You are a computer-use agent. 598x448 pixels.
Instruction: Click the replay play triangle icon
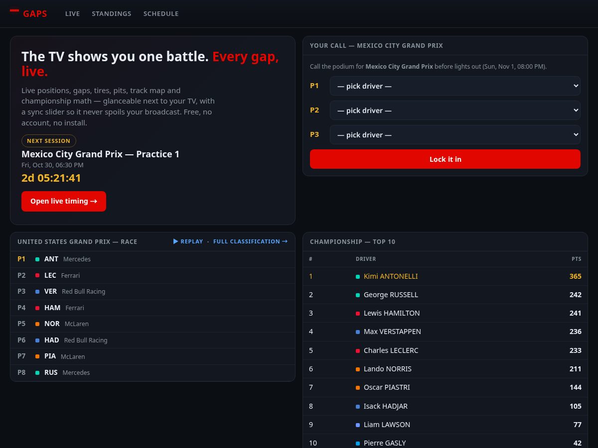click(x=175, y=241)
